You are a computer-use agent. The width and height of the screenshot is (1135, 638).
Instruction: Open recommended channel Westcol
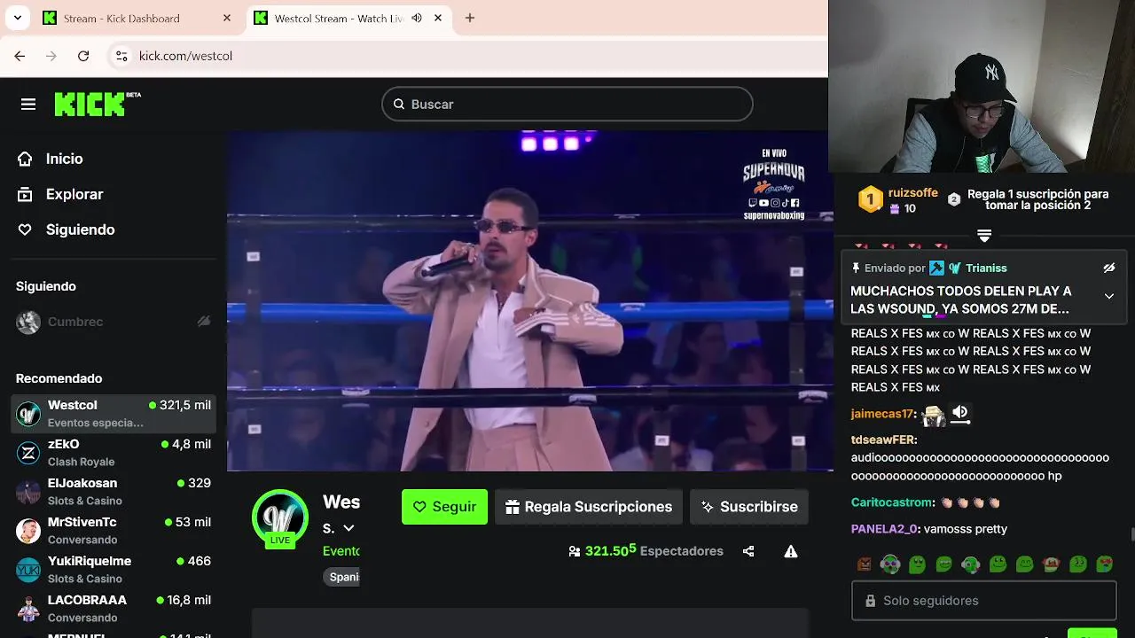pyautogui.click(x=113, y=414)
